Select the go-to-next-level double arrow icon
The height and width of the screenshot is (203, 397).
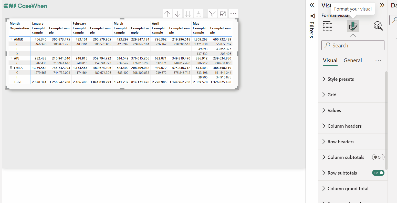click(x=188, y=13)
